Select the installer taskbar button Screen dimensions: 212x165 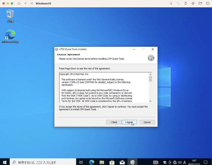click(132, 162)
